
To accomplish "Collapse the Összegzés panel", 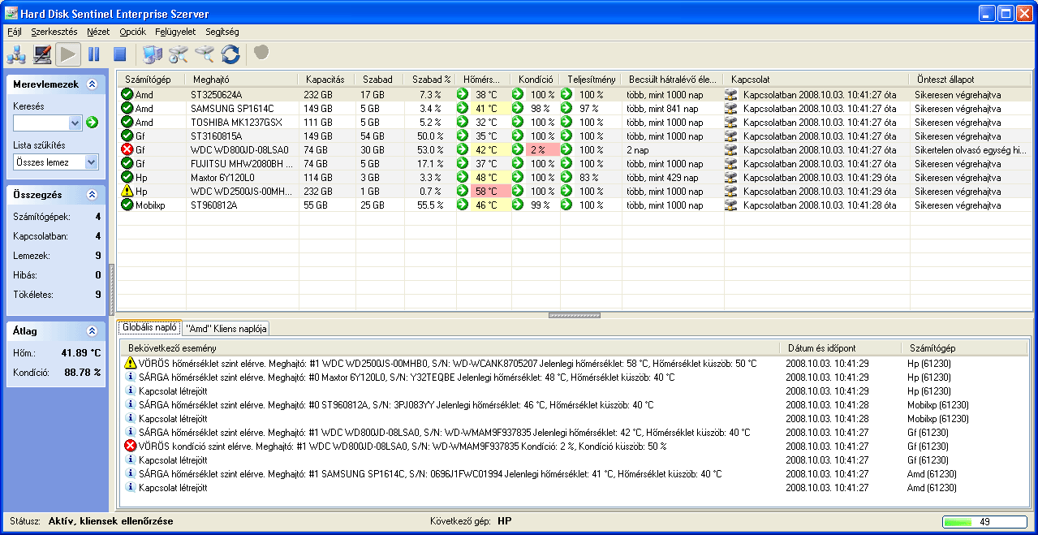I will 92,195.
